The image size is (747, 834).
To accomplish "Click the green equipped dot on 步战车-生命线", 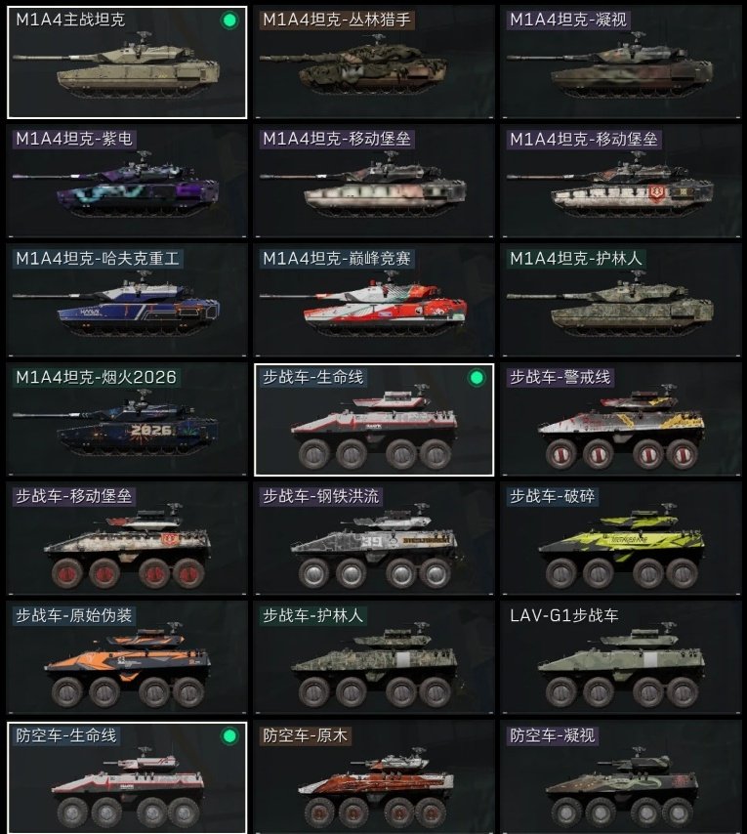I will pos(477,378).
